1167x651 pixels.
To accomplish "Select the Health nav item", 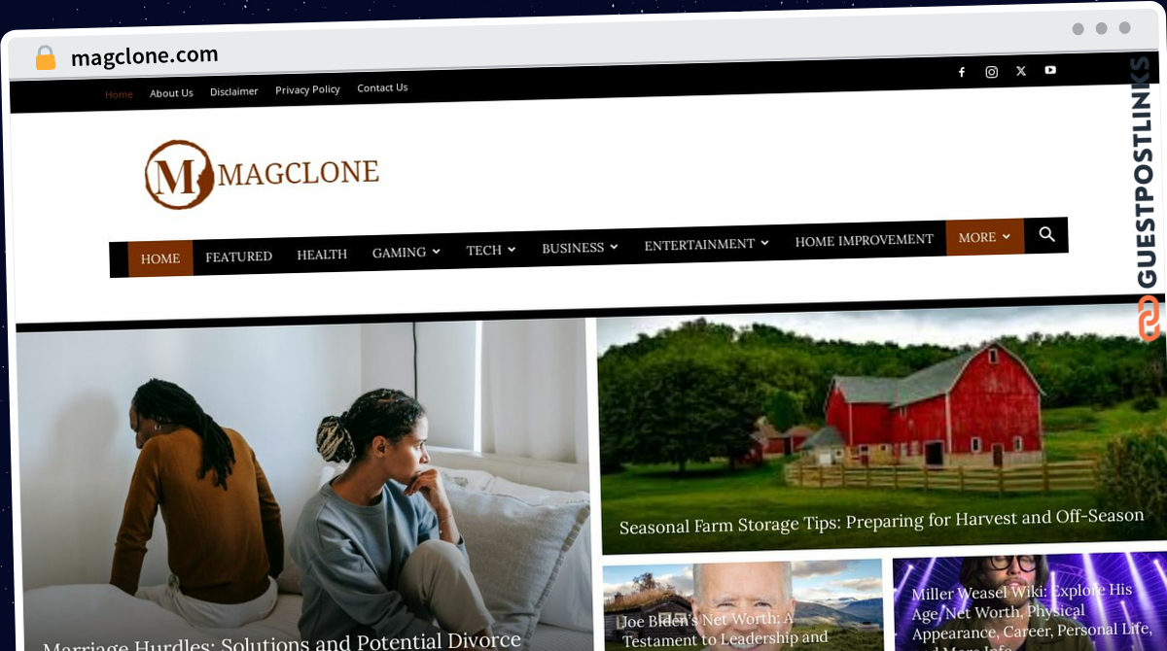I will point(322,255).
